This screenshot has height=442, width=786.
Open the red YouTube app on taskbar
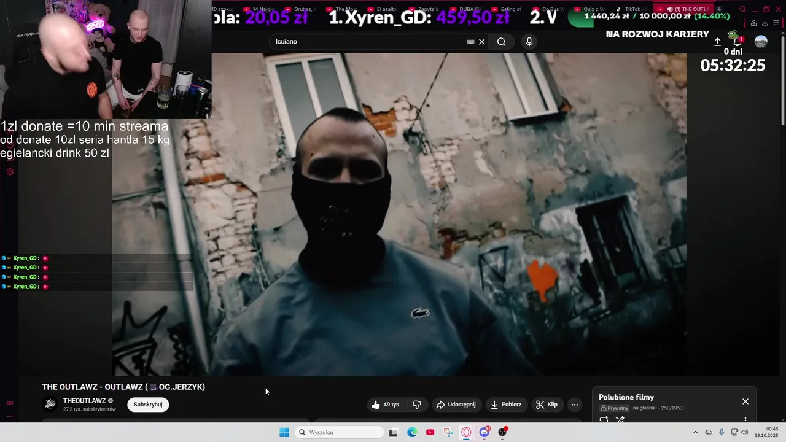430,432
